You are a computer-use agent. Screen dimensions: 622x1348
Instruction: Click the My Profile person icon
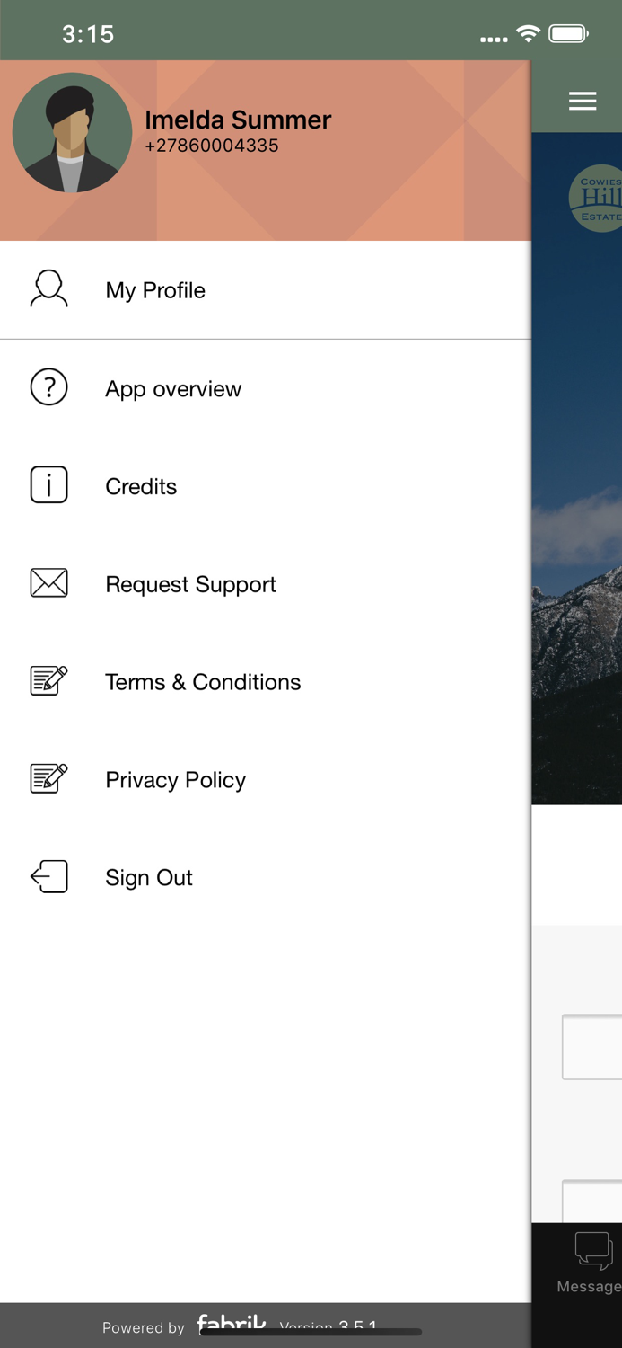[49, 289]
